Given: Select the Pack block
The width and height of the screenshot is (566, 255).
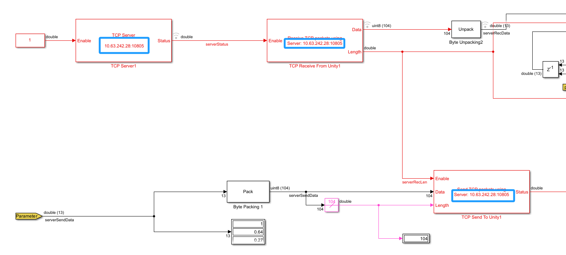Looking at the screenshot, I should pyautogui.click(x=248, y=192).
